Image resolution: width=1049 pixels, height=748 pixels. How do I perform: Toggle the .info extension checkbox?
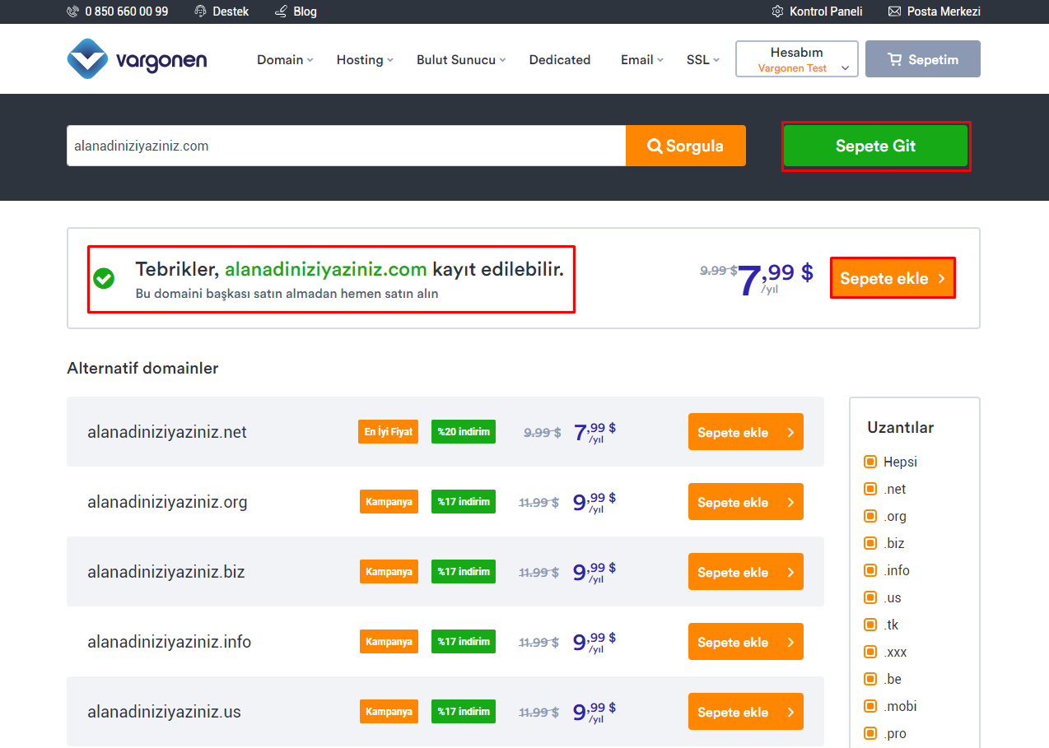pos(870,570)
